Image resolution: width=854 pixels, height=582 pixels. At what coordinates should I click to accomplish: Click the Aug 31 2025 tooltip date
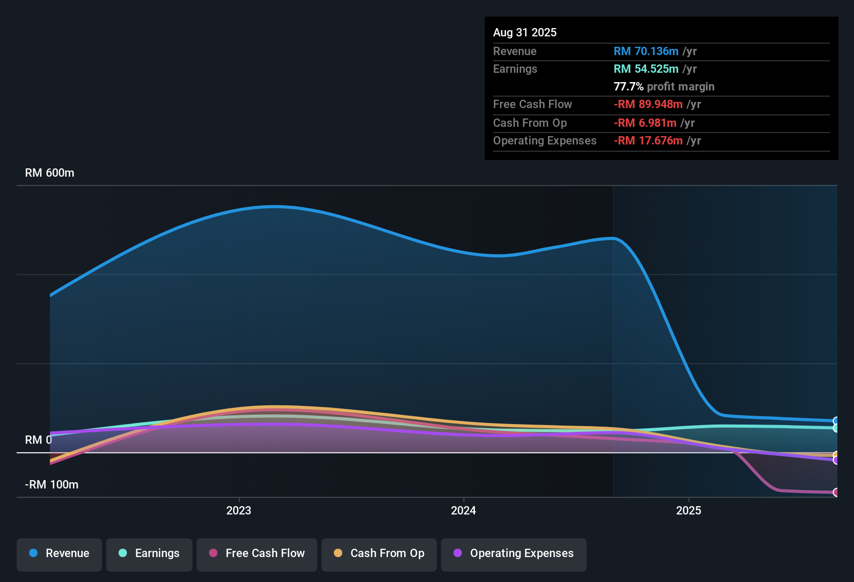click(525, 33)
